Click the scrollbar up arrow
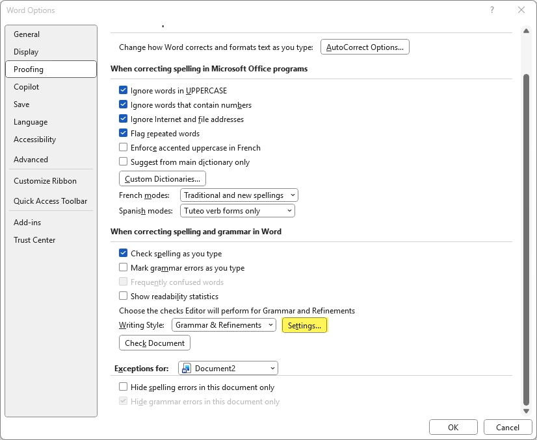 click(526, 30)
